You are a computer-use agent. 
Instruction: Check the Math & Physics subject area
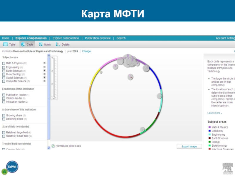tap(4, 63)
